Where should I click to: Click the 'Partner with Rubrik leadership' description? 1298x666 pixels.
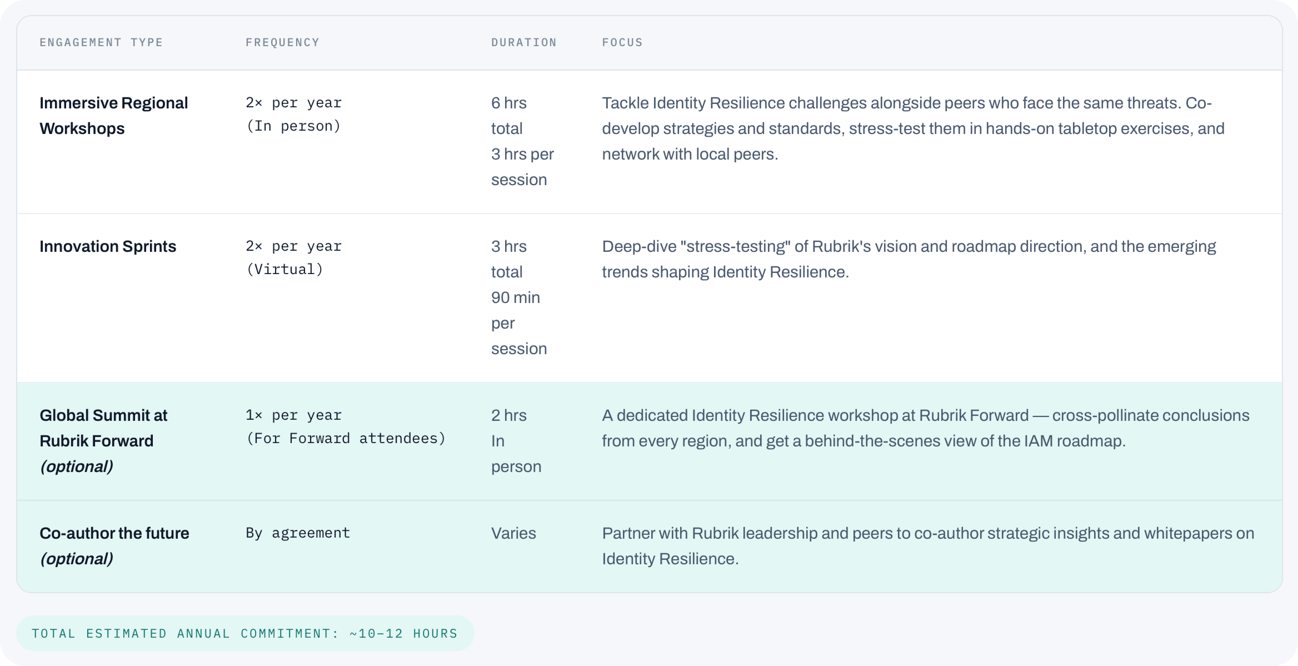tap(928, 546)
